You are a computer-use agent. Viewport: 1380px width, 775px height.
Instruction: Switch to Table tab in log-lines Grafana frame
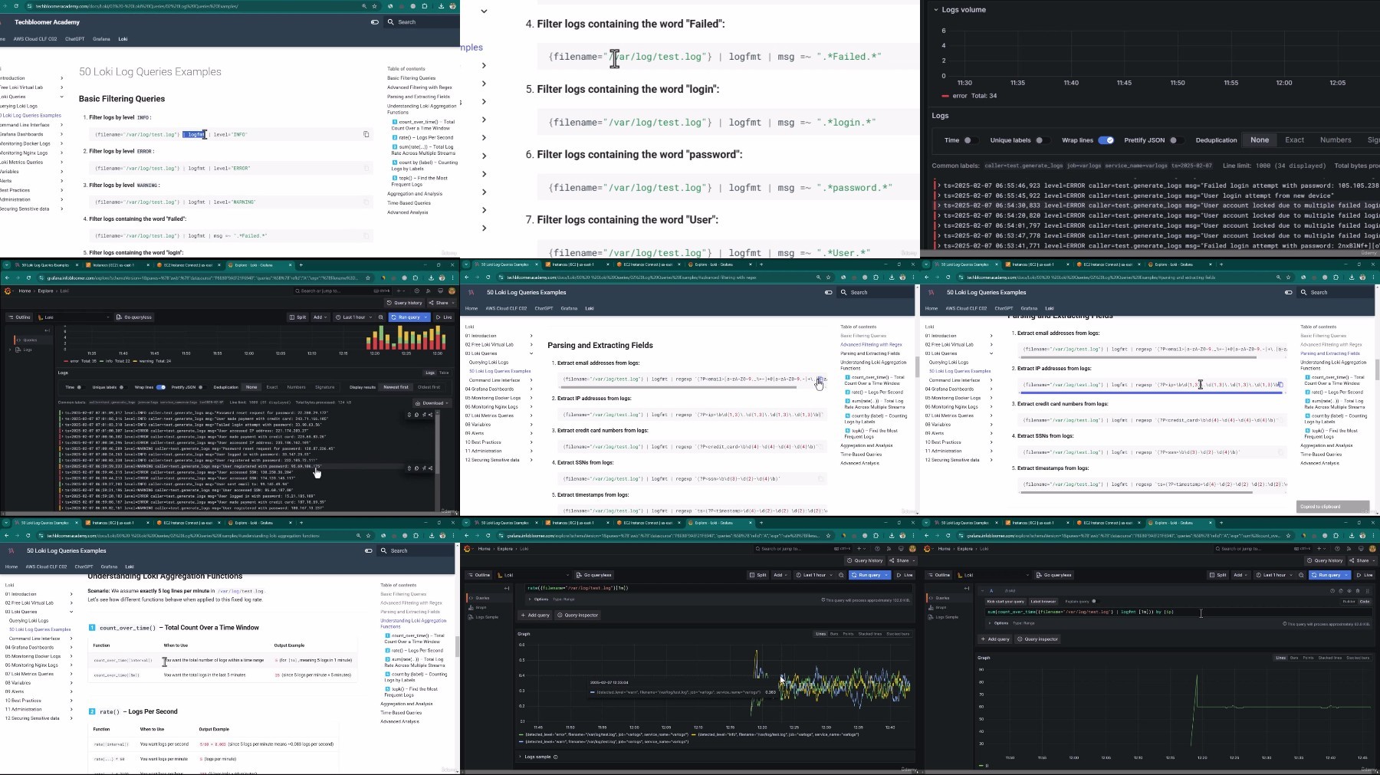click(443, 373)
